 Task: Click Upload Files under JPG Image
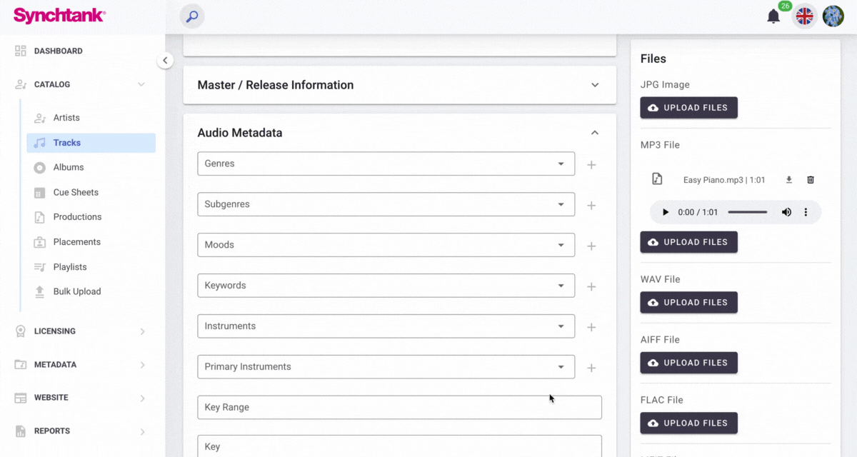(x=688, y=108)
